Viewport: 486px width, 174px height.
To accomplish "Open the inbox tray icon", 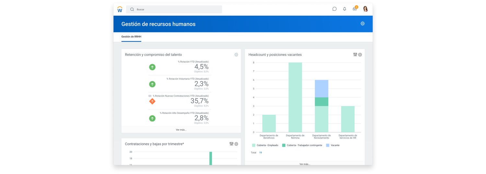I will (354, 9).
